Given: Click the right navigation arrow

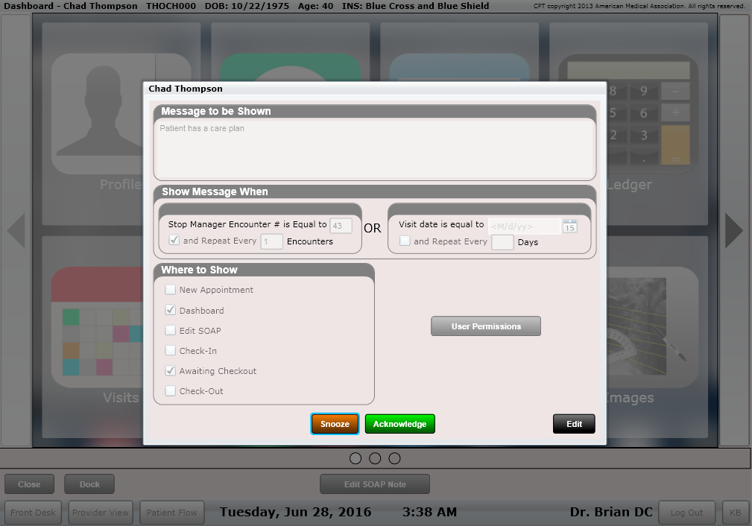Looking at the screenshot, I should click(x=733, y=230).
